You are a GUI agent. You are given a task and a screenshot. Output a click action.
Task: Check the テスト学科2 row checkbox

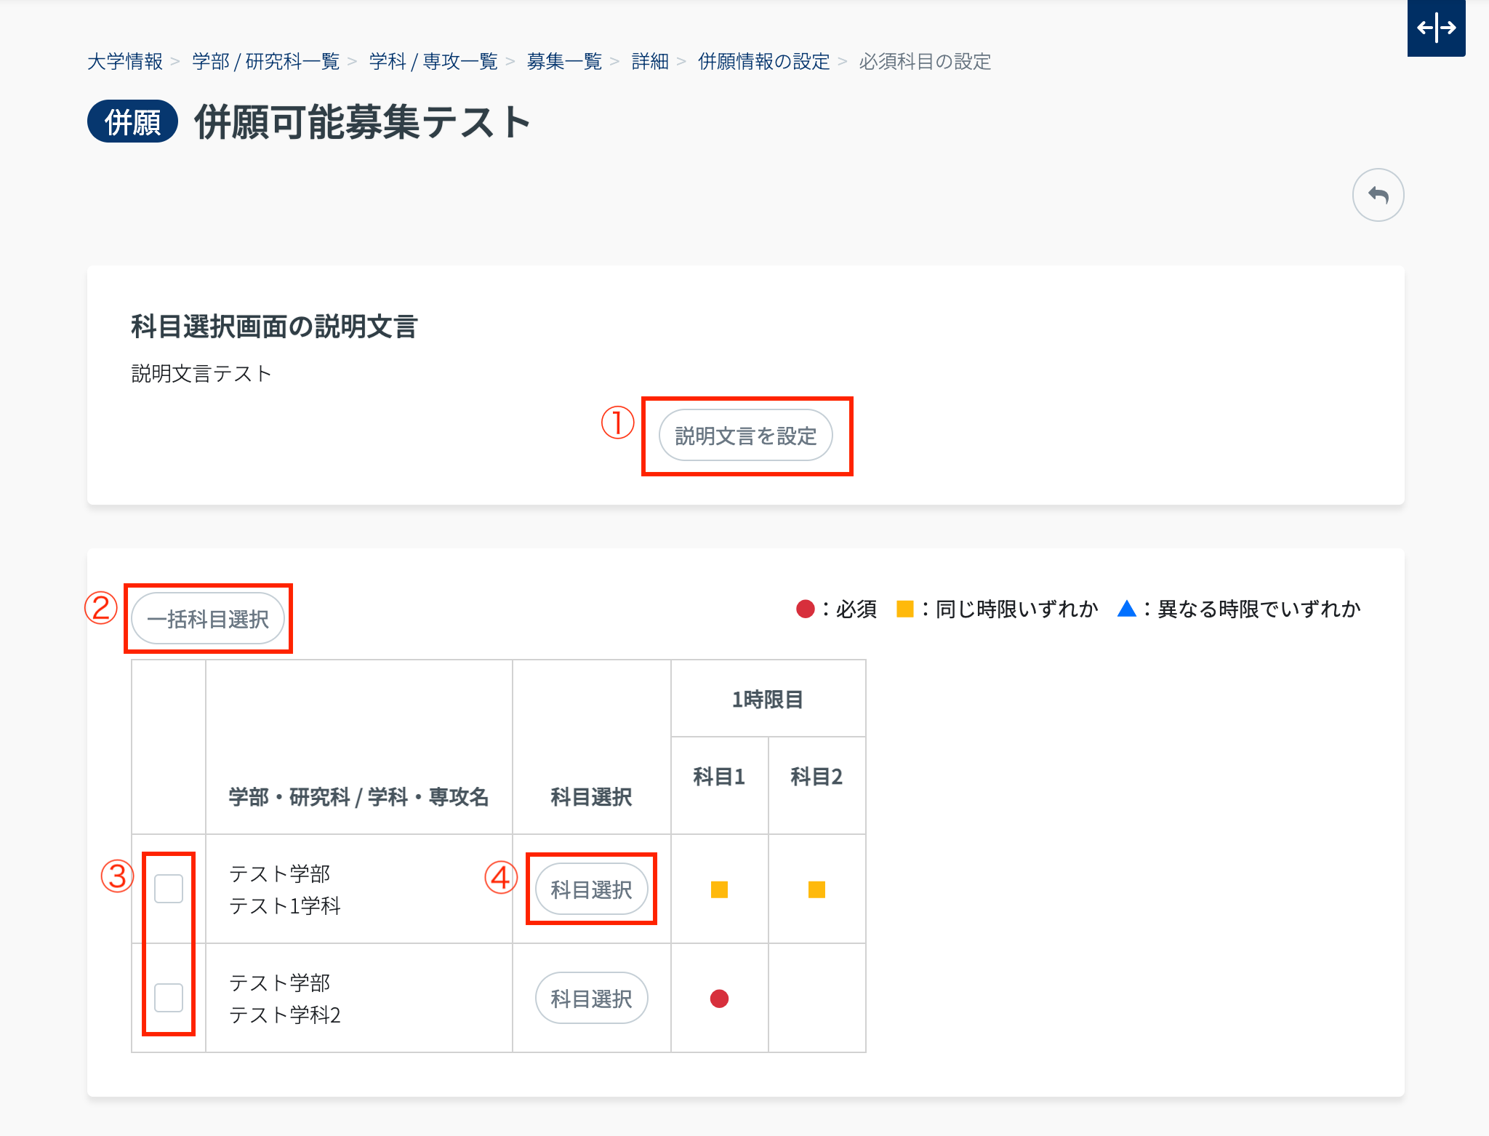click(x=169, y=998)
